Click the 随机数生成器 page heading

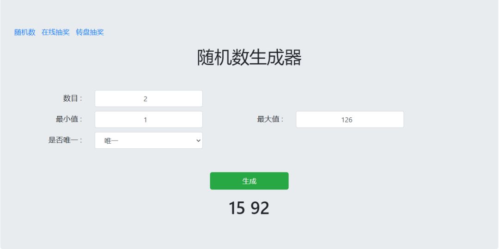(x=249, y=58)
